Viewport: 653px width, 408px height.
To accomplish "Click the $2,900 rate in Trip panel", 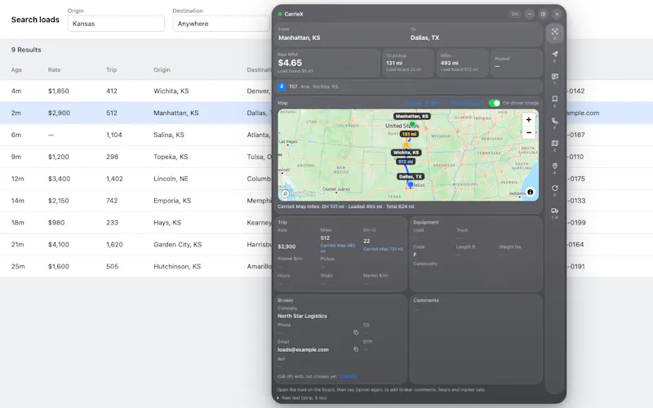I will click(x=287, y=246).
